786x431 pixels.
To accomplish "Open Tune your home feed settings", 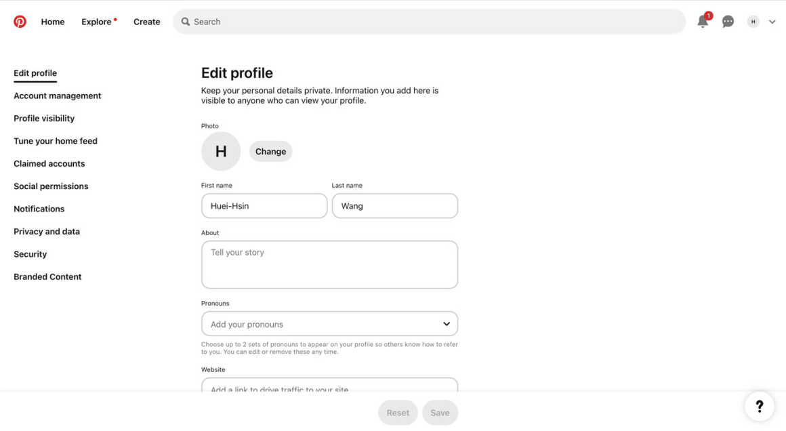I will pyautogui.click(x=56, y=141).
